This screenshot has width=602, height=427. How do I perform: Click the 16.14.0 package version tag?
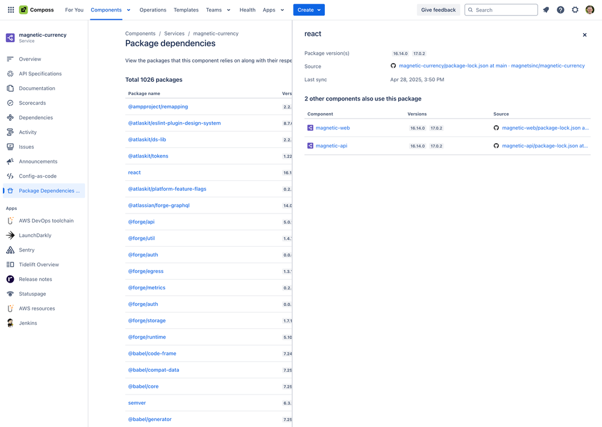click(401, 54)
